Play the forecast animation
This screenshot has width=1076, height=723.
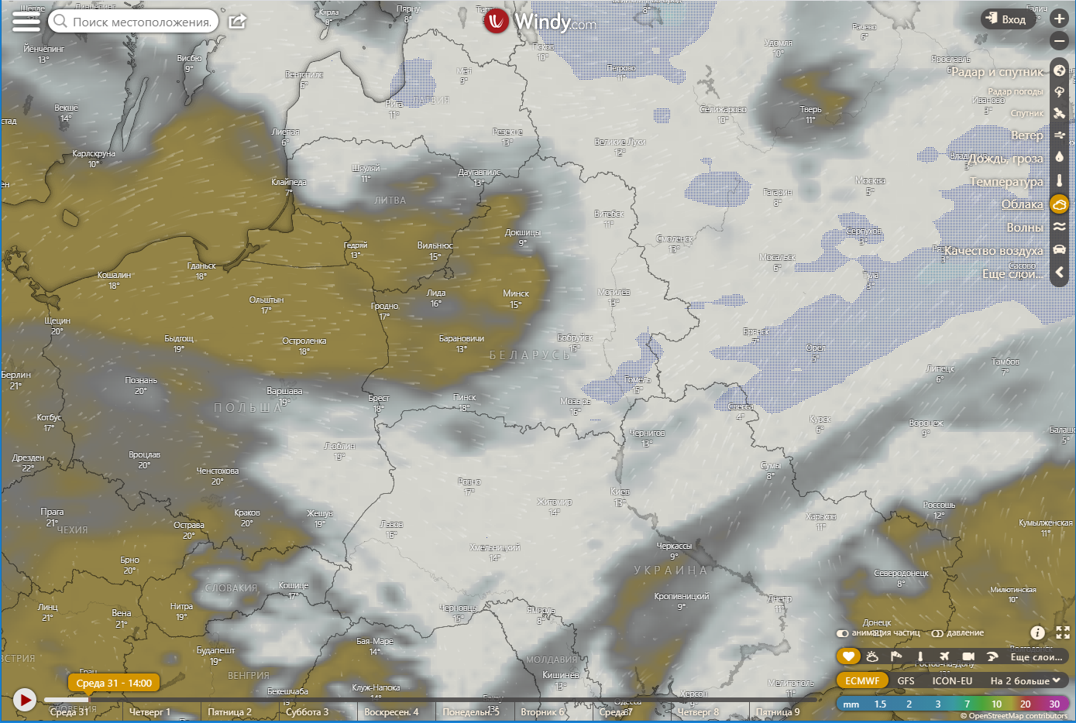[25, 700]
